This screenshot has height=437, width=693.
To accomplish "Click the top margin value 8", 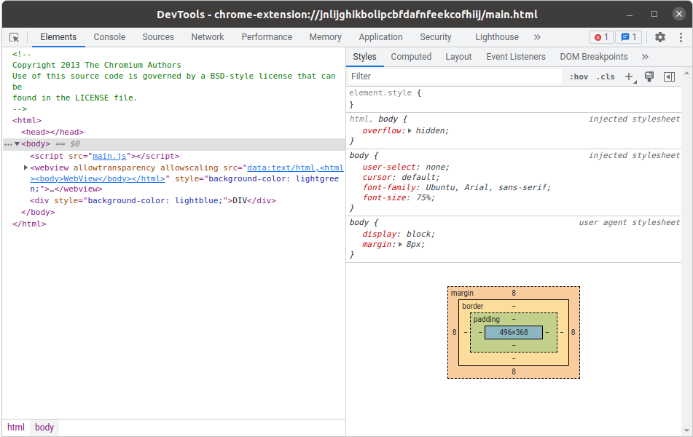I will pos(514,293).
